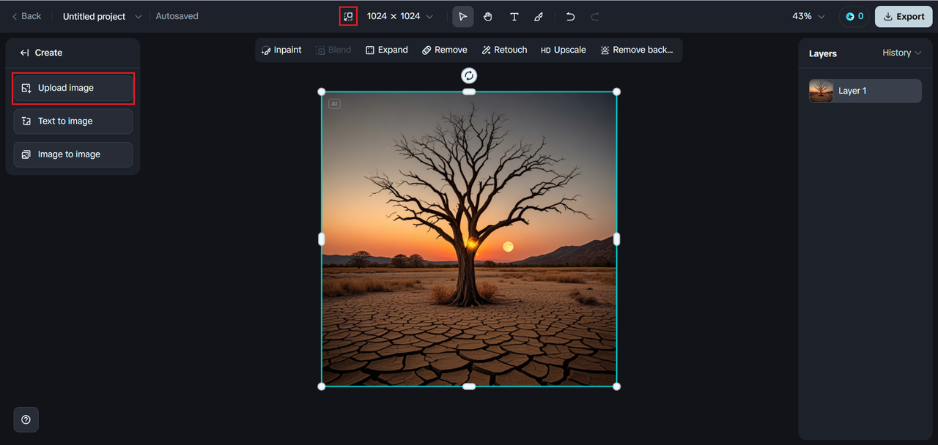
Task: Open the Inpaint tool
Action: 281,50
